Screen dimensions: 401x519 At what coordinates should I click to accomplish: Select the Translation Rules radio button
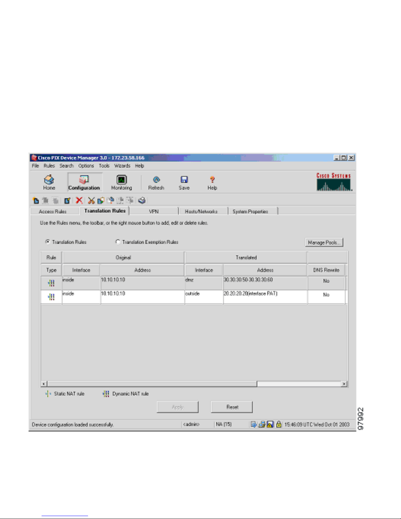48,242
